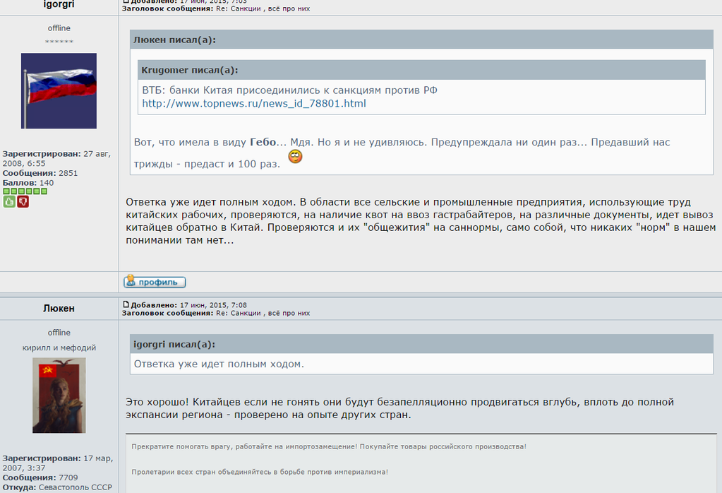The width and height of the screenshot is (722, 493).
Task: Open Люкен's avatar image
Action: point(59,396)
